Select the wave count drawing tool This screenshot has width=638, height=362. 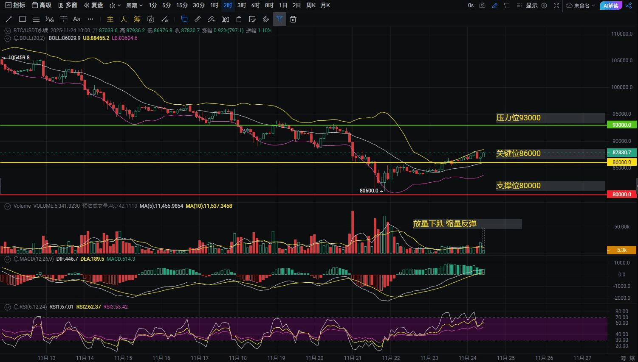click(50, 19)
